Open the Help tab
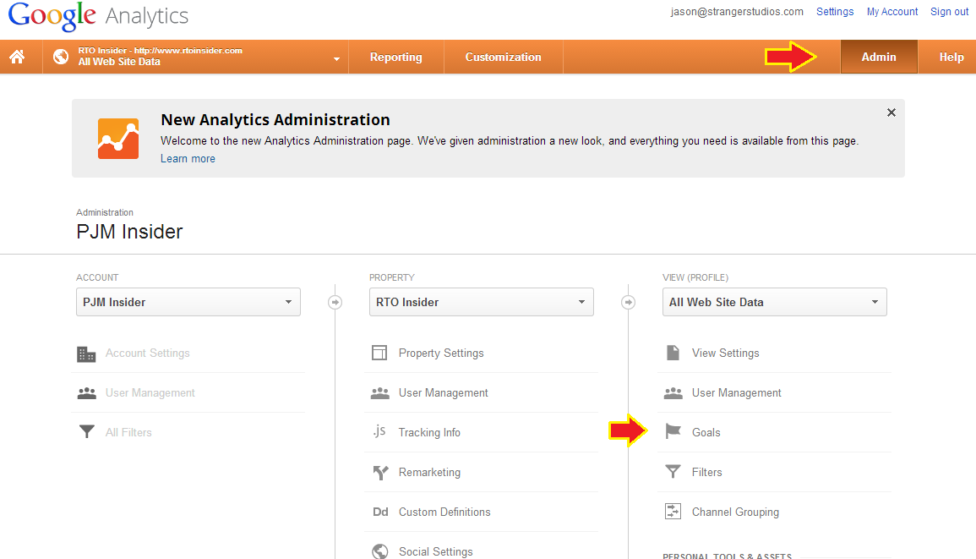 tap(951, 57)
